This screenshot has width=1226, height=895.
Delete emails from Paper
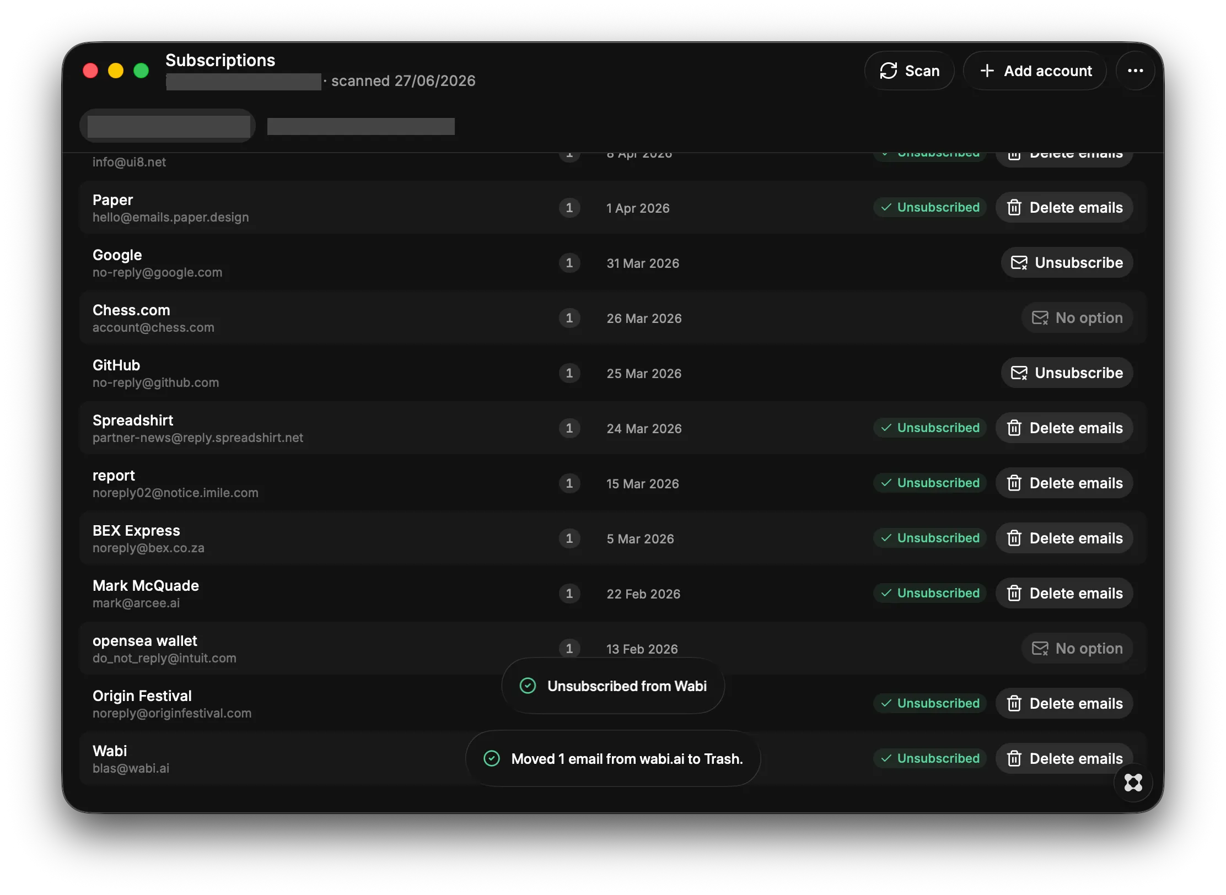tap(1064, 208)
